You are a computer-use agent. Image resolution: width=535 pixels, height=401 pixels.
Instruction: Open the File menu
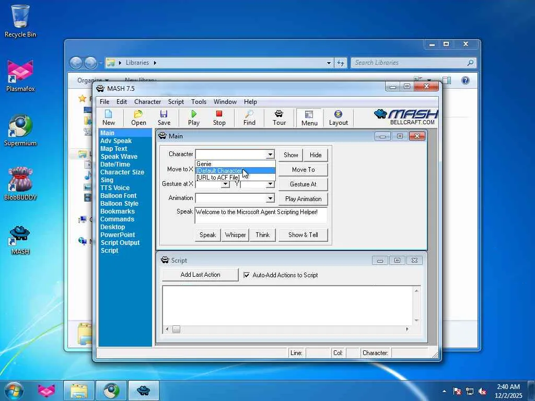(x=104, y=102)
